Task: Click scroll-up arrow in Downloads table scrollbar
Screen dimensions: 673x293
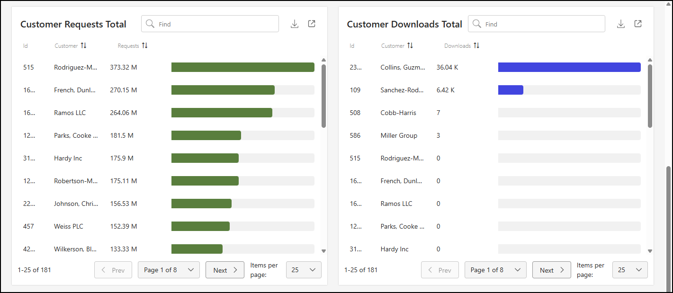Action: pos(650,60)
